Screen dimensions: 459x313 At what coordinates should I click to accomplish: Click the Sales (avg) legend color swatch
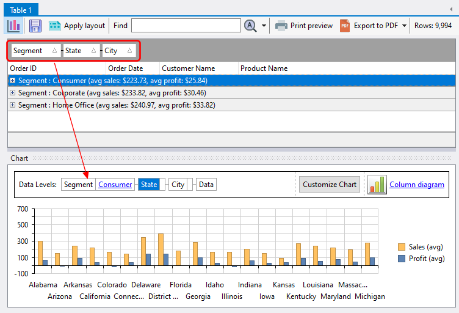tap(401, 247)
